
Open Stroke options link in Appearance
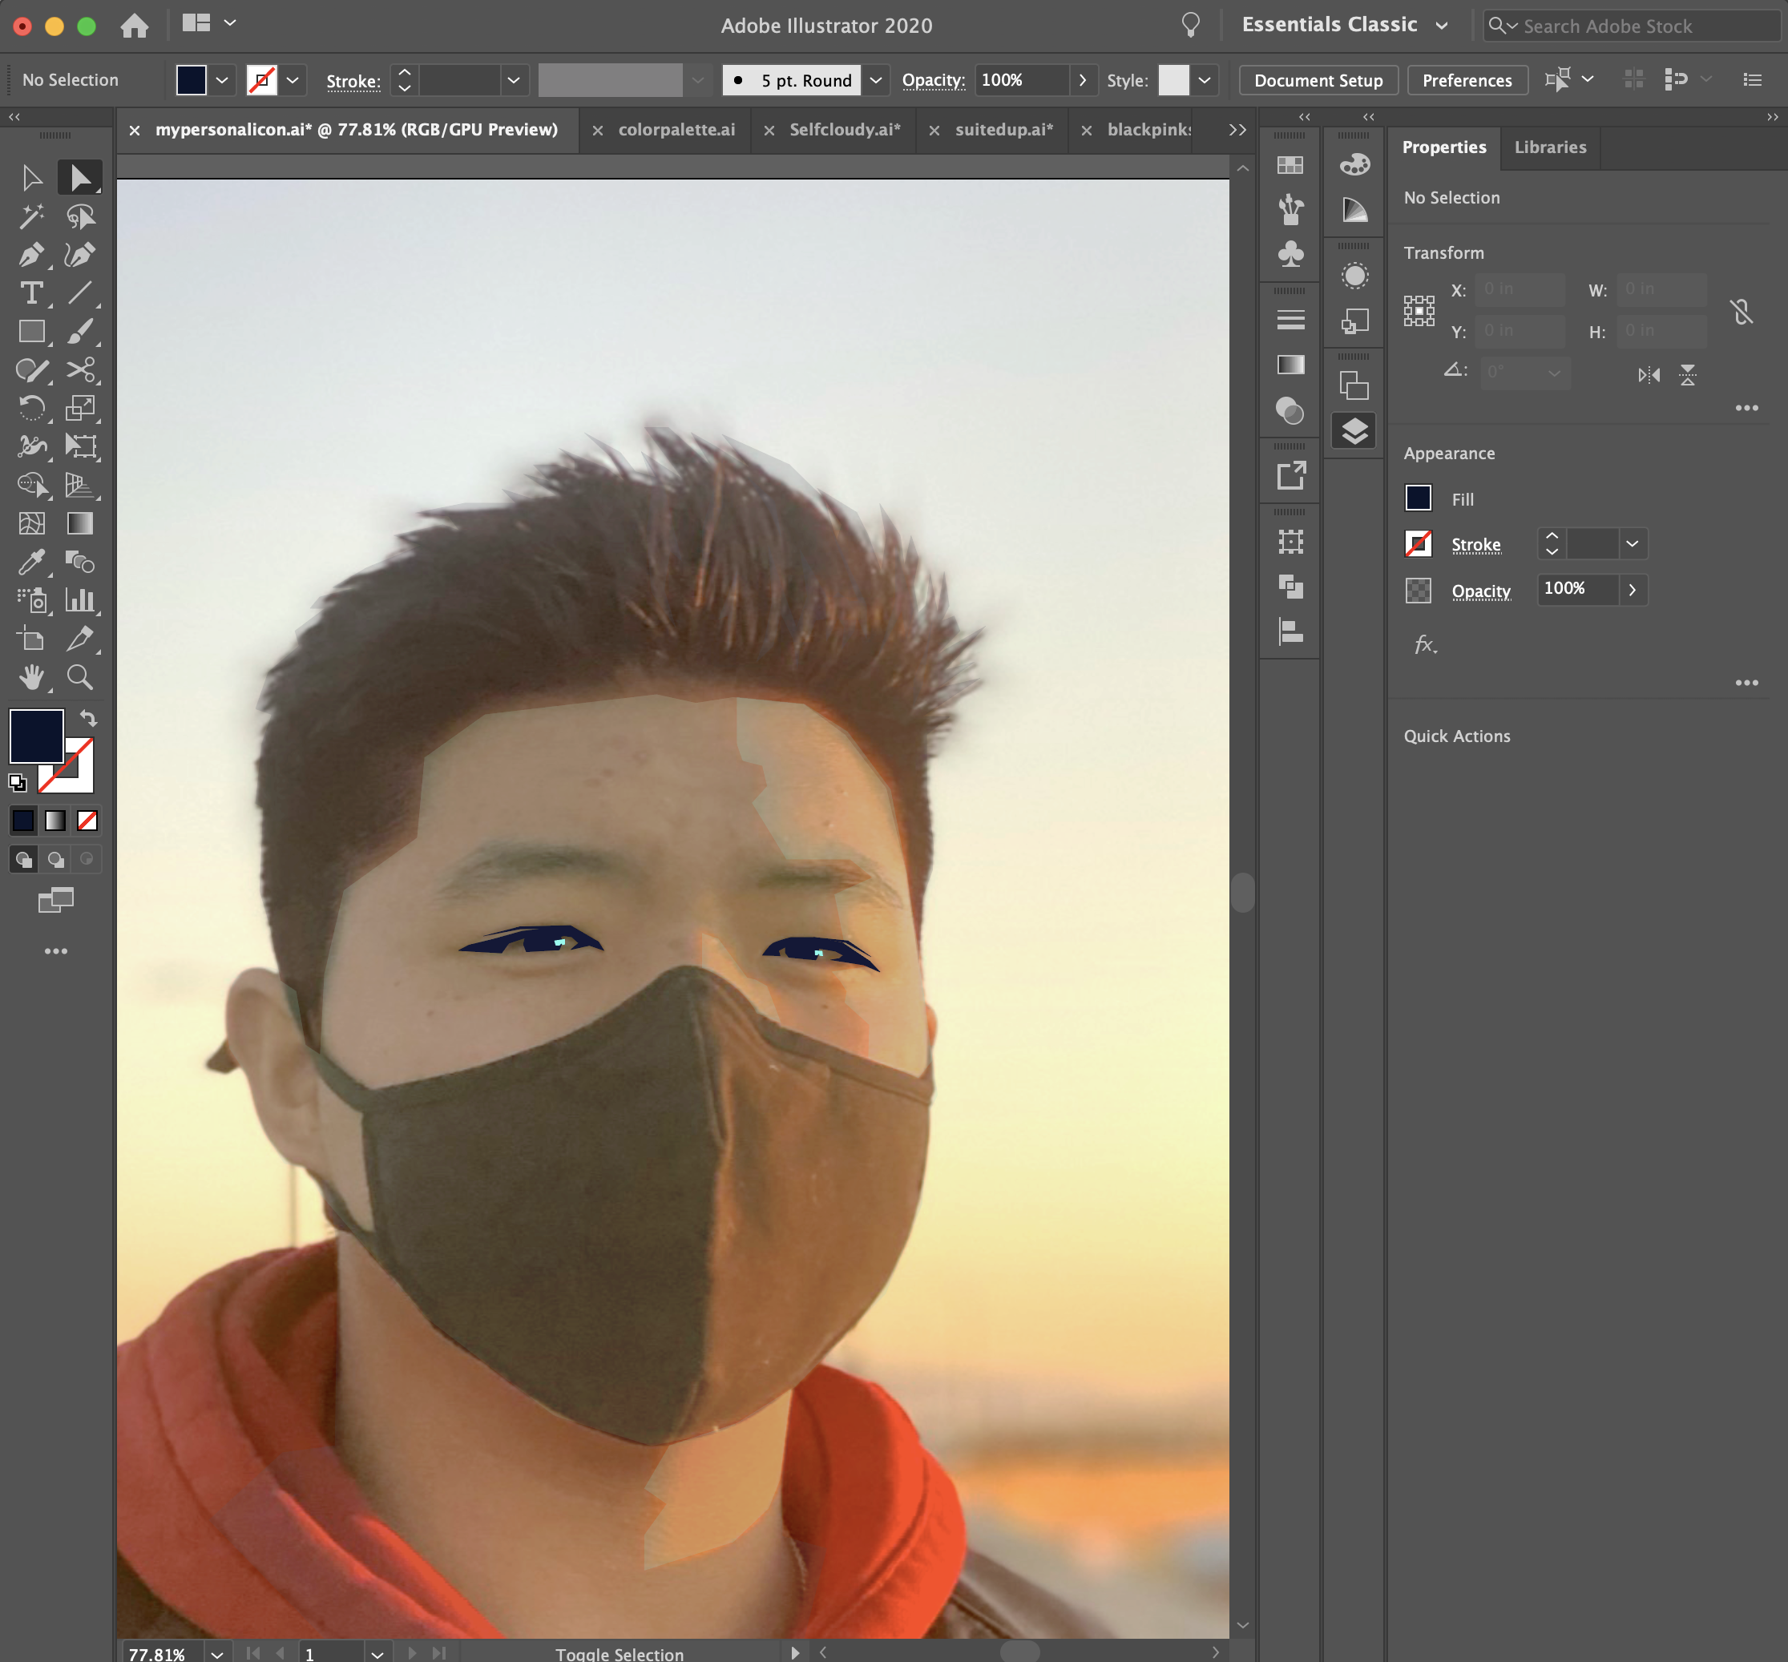1475,544
